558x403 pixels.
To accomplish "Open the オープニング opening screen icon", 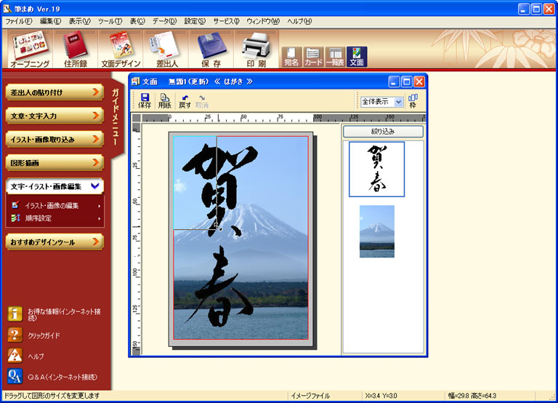I will (x=31, y=47).
